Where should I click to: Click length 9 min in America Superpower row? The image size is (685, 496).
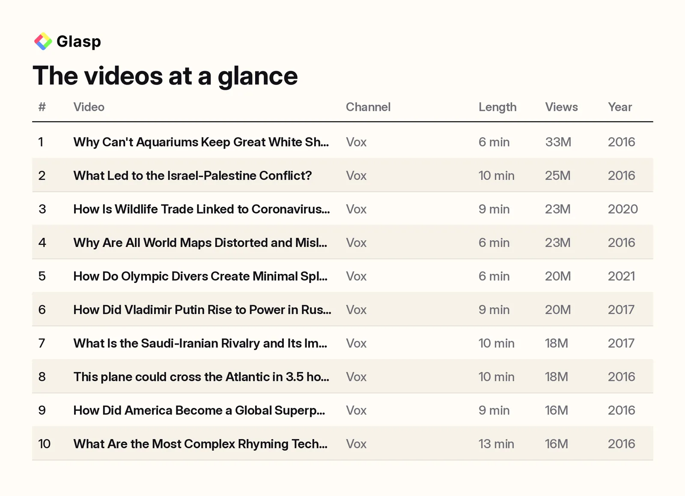[494, 410]
